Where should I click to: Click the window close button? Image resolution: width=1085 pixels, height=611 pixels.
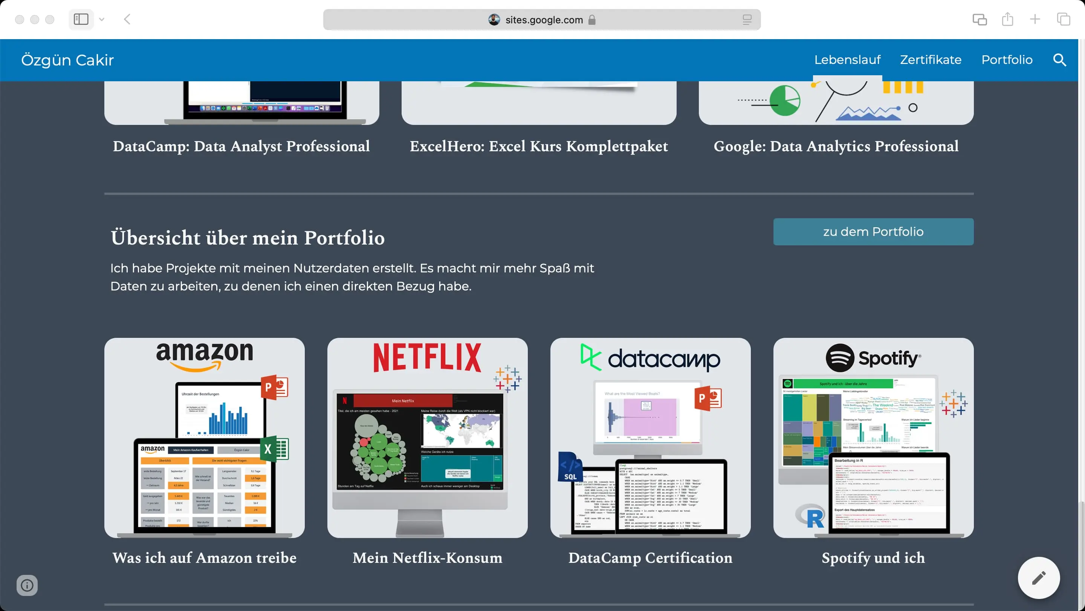click(x=19, y=19)
